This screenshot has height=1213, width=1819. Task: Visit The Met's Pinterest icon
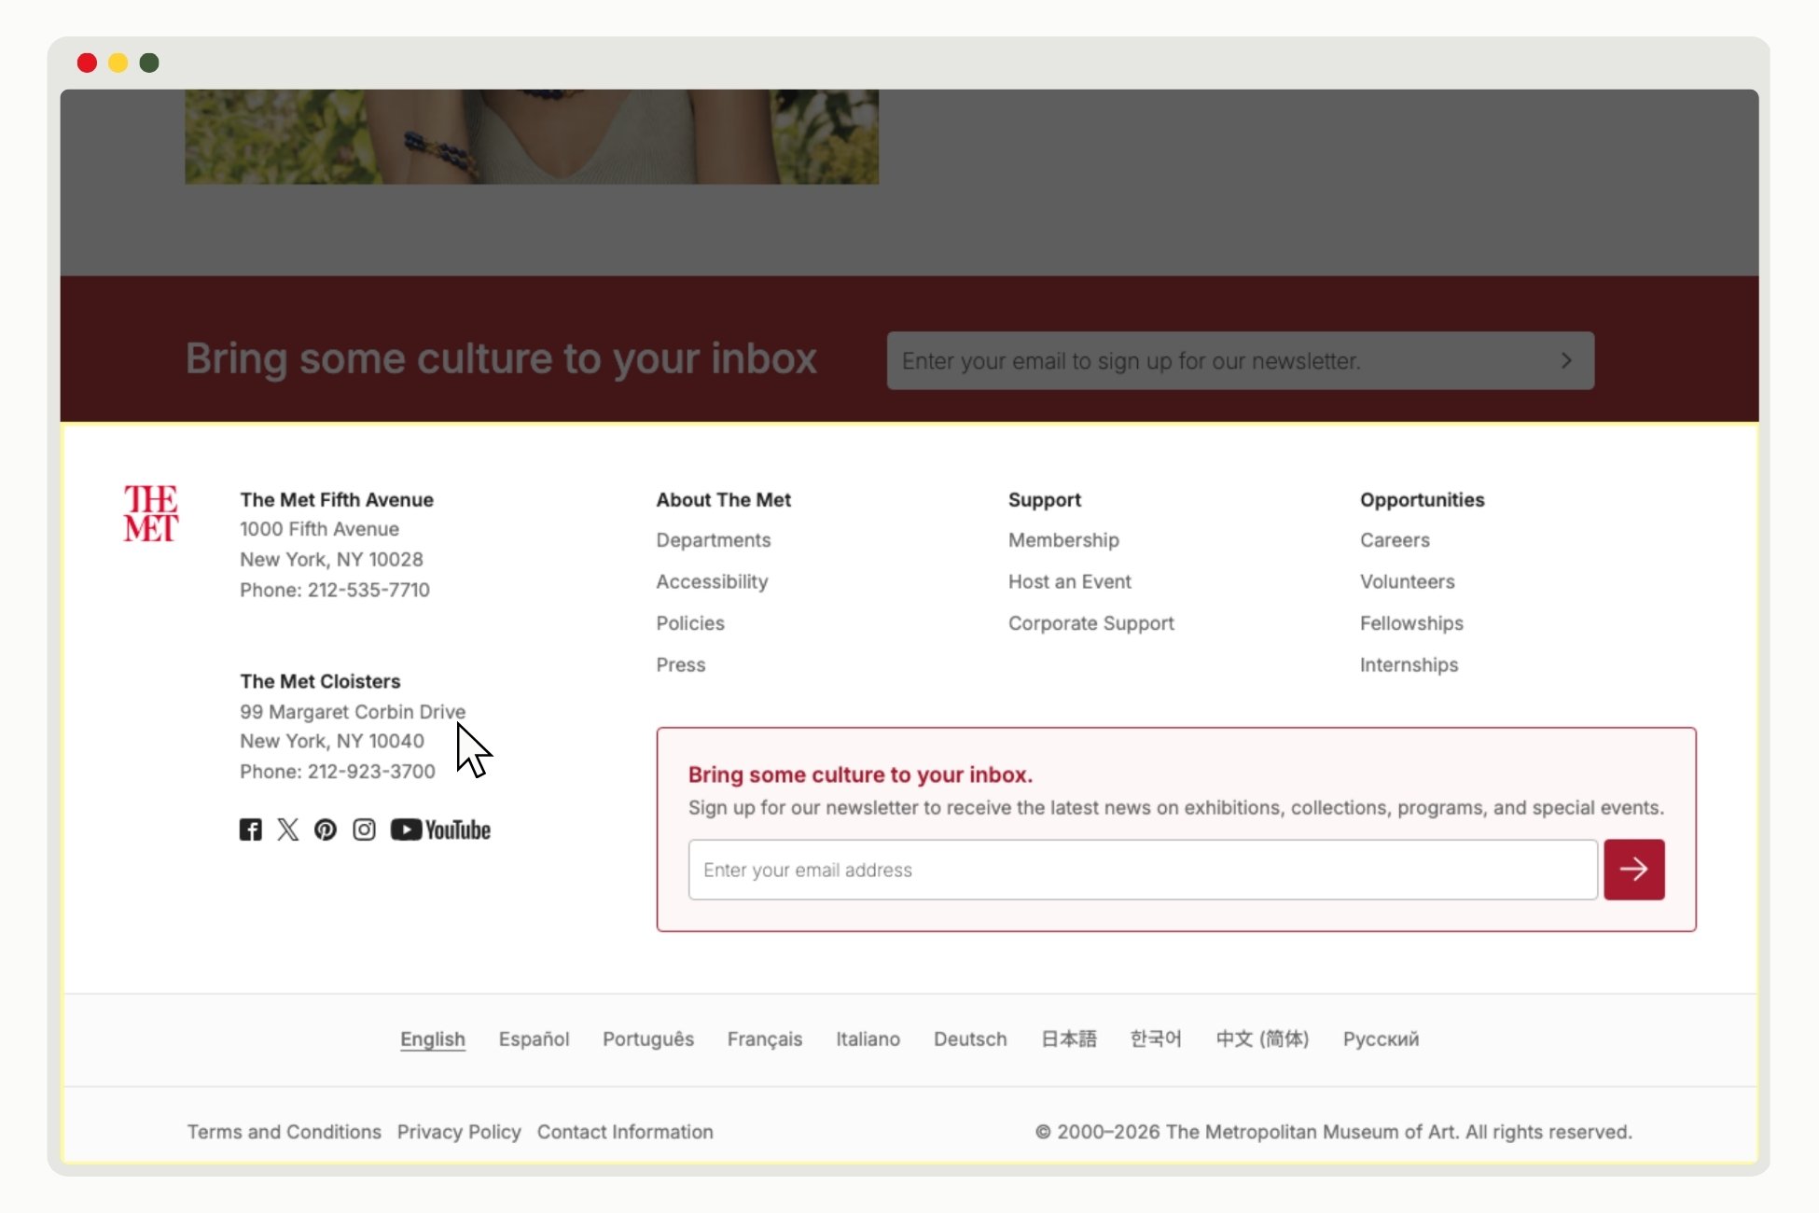coord(326,830)
